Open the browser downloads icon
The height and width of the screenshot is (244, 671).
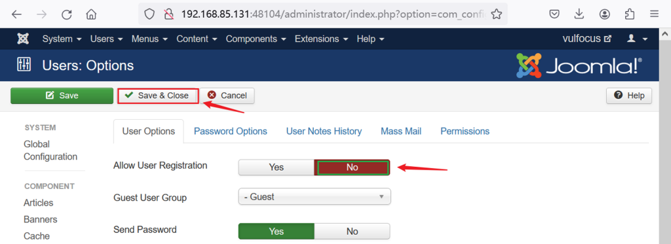pos(579,14)
